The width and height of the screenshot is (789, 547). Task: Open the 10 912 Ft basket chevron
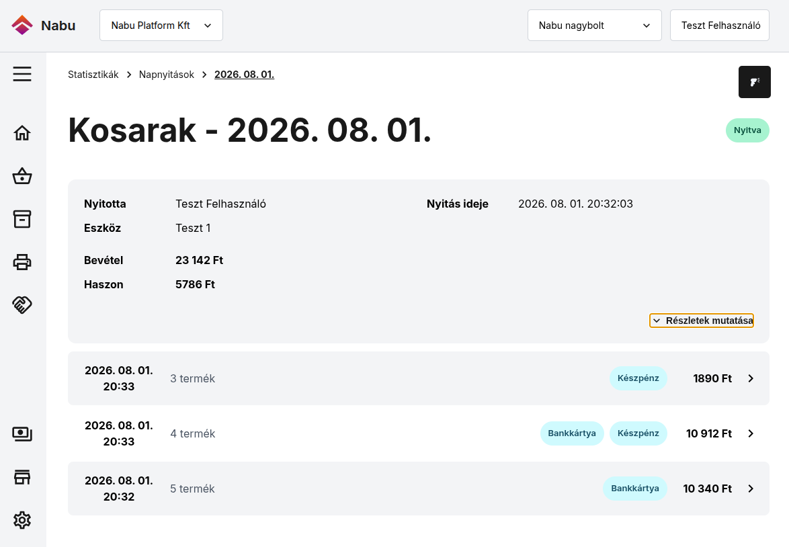pos(751,434)
